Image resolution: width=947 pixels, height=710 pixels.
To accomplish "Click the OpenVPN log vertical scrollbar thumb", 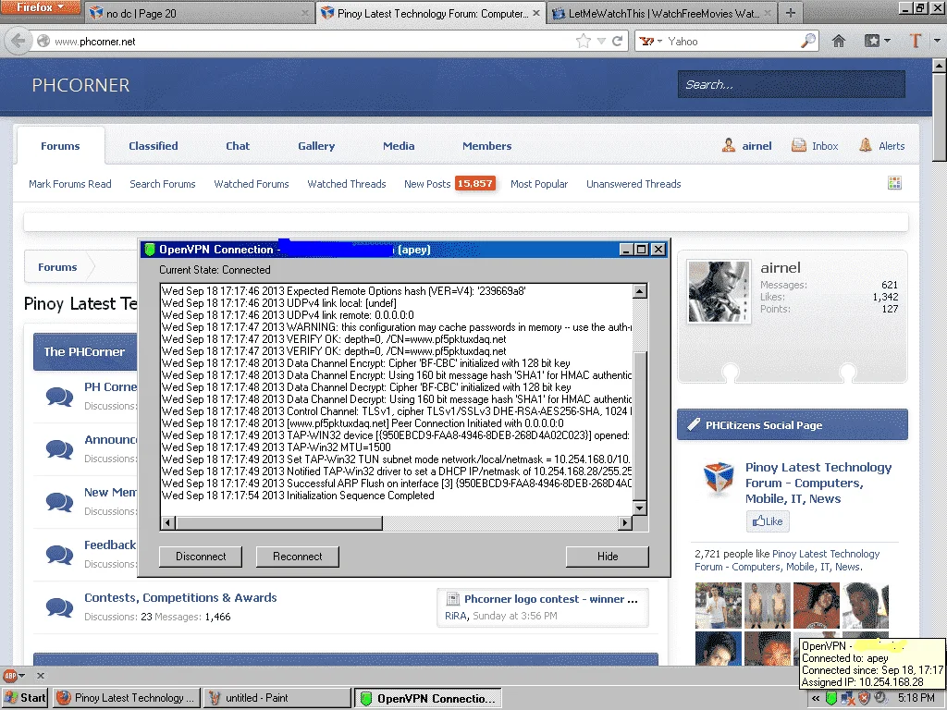I will pos(640,425).
